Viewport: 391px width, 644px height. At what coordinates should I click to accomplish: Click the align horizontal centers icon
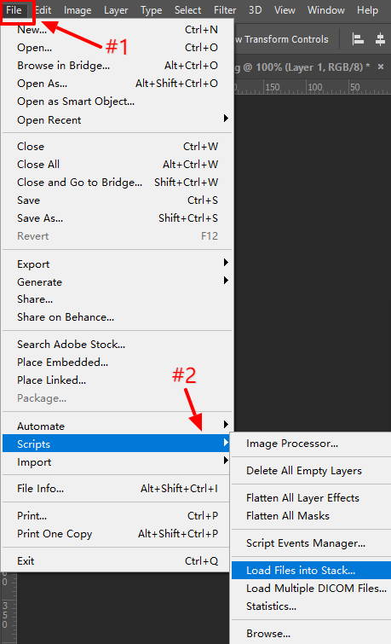click(380, 39)
